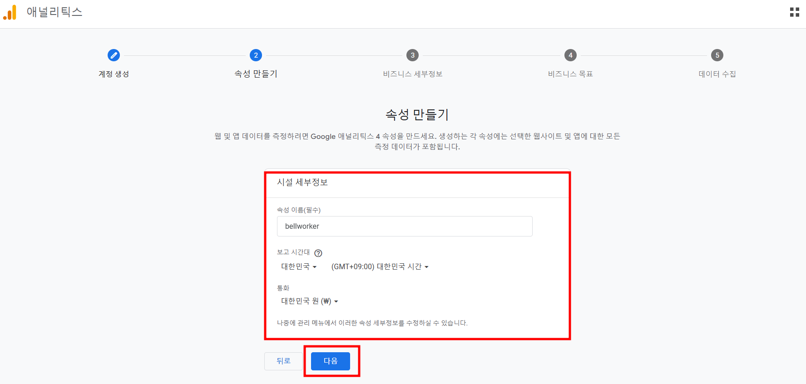This screenshot has width=806, height=384.
Task: Select step 4 circle icon
Action: coord(570,55)
